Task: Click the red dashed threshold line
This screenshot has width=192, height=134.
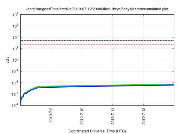Action: click(x=97, y=44)
